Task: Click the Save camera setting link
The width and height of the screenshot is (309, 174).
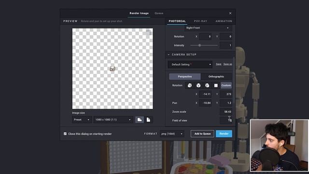Action: point(218,64)
